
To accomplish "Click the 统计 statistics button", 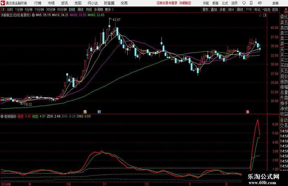I will tap(231, 9).
